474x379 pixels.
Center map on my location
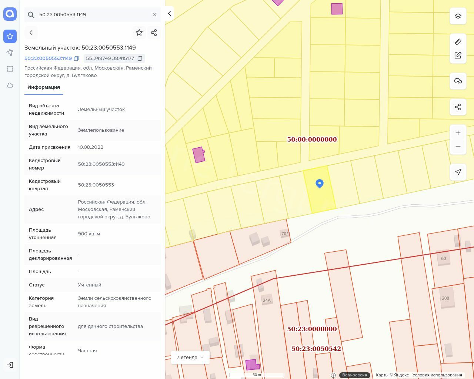pos(458,172)
